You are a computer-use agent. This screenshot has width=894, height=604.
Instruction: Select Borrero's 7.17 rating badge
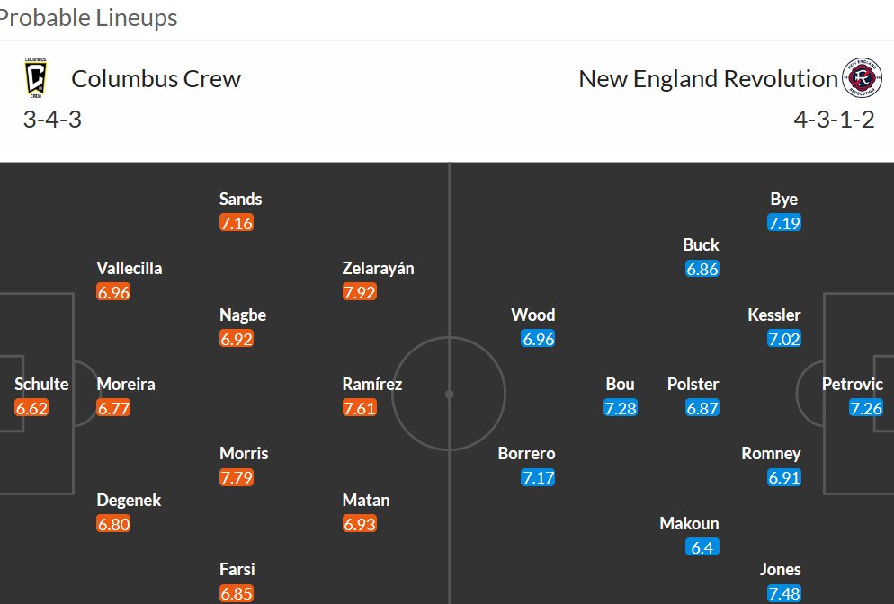coord(538,477)
